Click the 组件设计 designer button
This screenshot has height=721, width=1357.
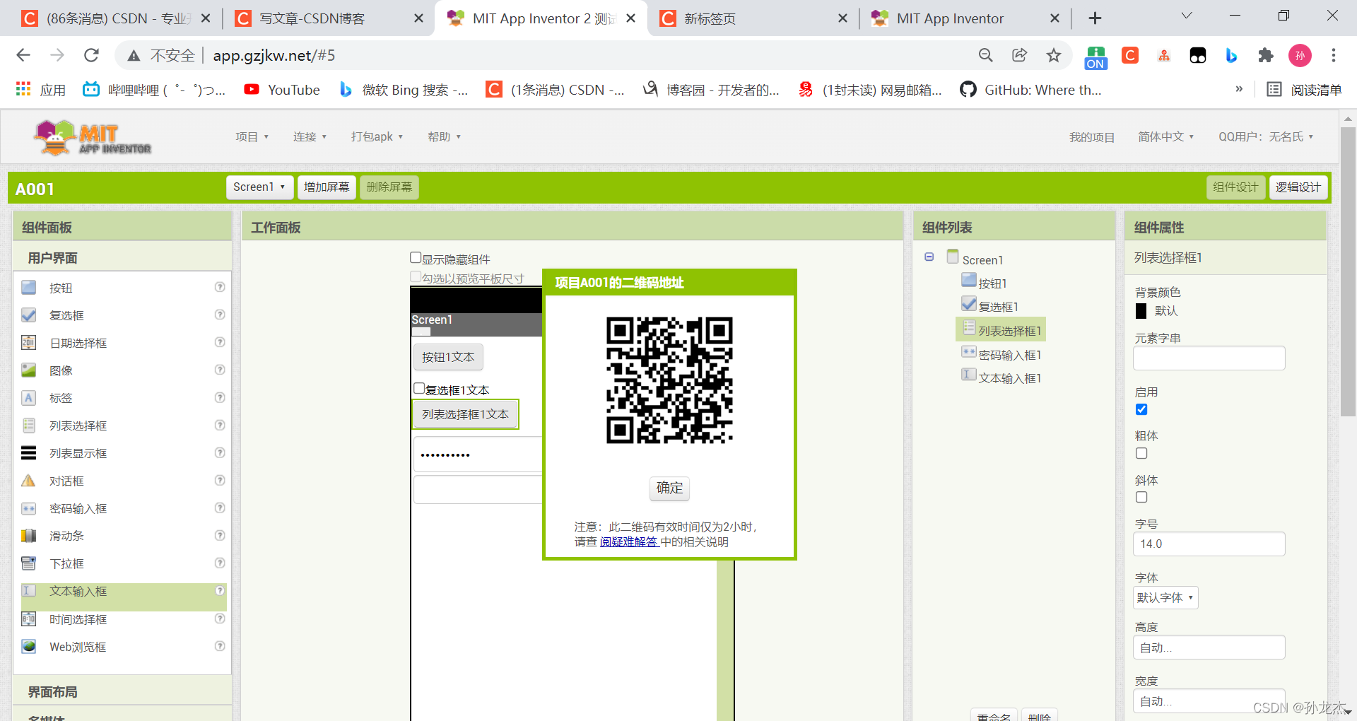coord(1235,187)
